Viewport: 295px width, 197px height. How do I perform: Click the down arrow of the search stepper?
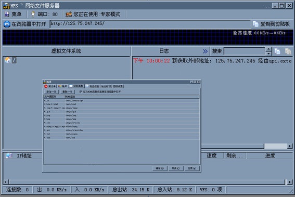(268, 54)
